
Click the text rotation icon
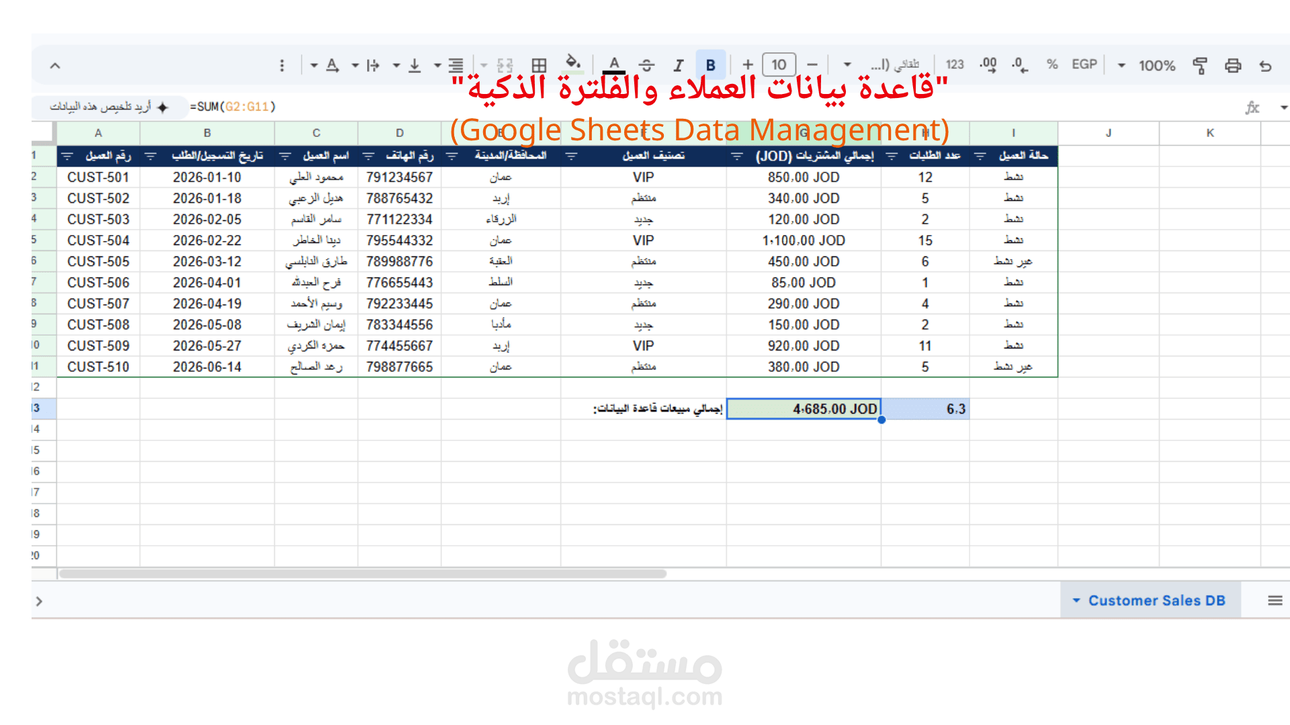333,65
